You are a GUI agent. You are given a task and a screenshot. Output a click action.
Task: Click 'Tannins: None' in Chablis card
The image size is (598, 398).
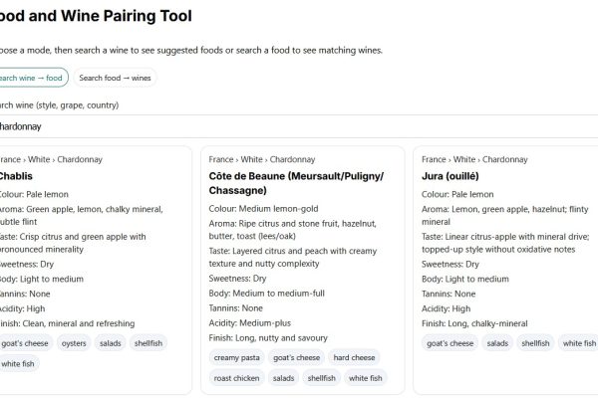pos(25,294)
